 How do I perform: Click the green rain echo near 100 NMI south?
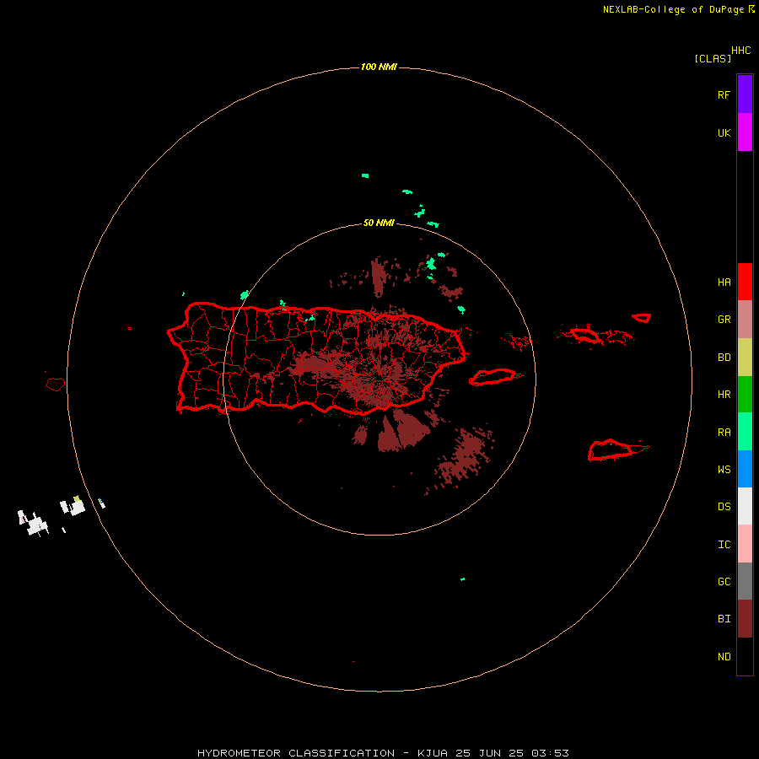click(x=463, y=579)
